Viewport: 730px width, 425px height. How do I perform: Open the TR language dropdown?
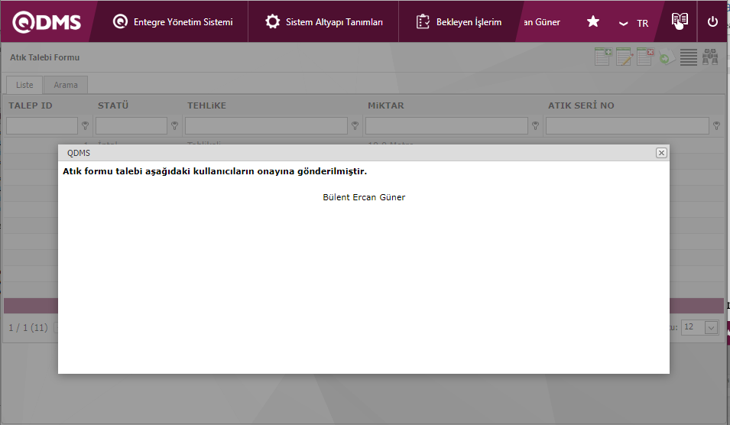(x=634, y=23)
